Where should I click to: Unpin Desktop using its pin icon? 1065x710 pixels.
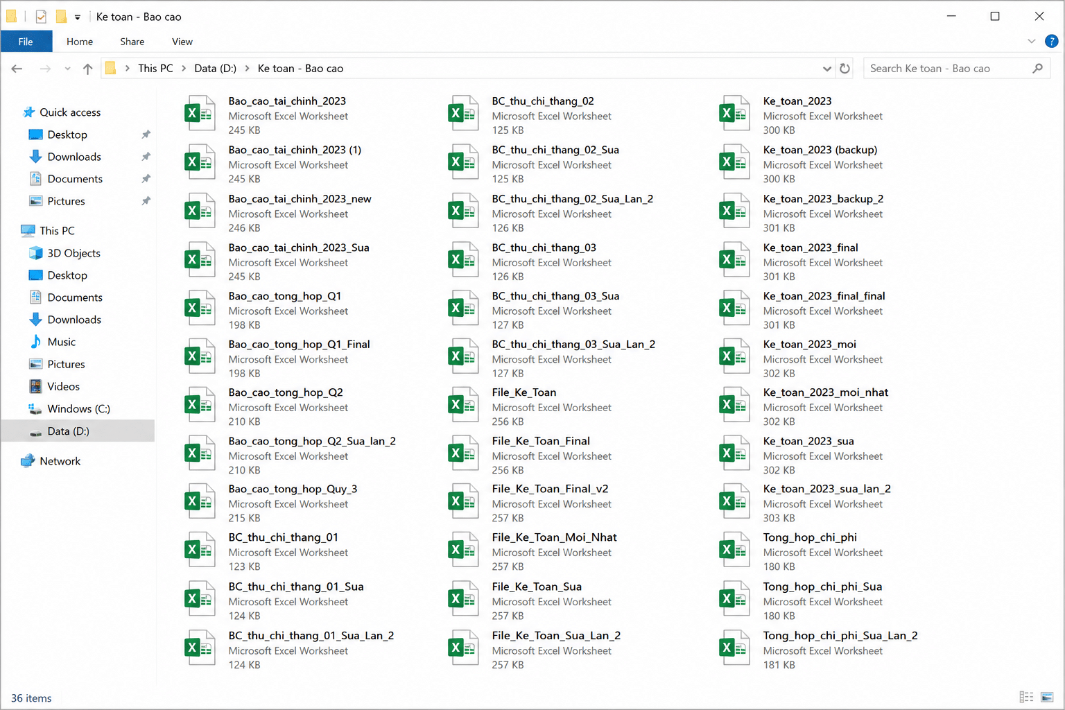146,135
